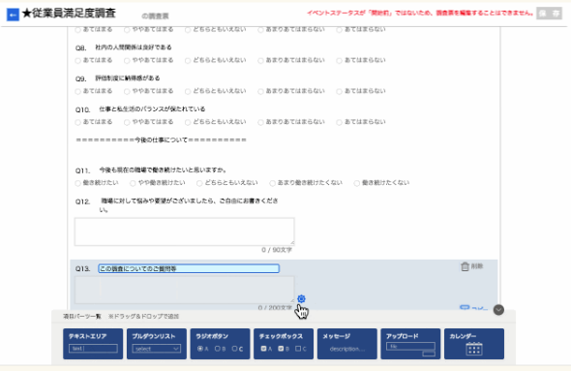The width and height of the screenshot is (571, 371).
Task: Click Q12 question text about workplace concerns
Action: tap(190, 204)
